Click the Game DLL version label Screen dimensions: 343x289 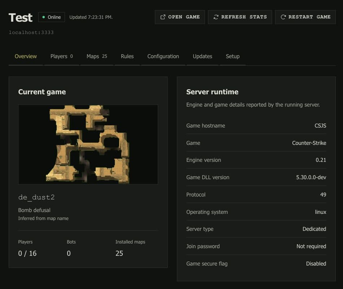point(208,177)
